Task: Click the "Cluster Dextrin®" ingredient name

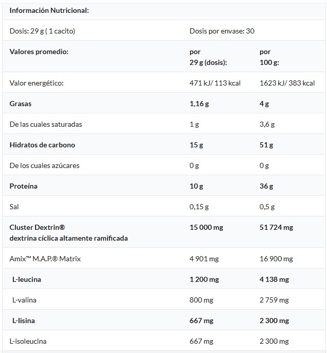Action: (37, 227)
